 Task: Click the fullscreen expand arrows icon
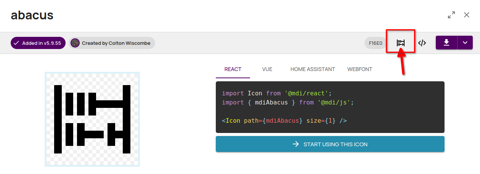(451, 15)
